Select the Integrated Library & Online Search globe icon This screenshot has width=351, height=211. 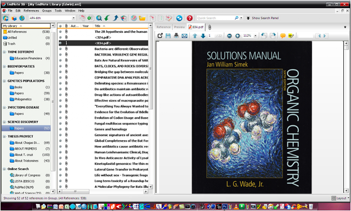click(x=5, y=18)
